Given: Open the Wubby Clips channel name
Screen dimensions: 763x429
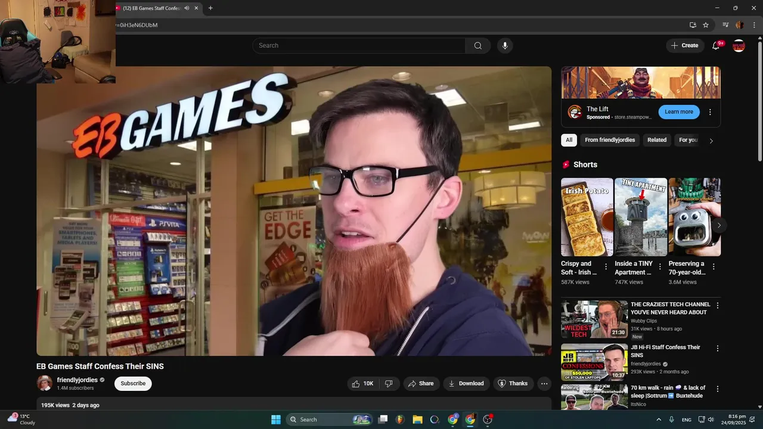Looking at the screenshot, I should [644, 321].
